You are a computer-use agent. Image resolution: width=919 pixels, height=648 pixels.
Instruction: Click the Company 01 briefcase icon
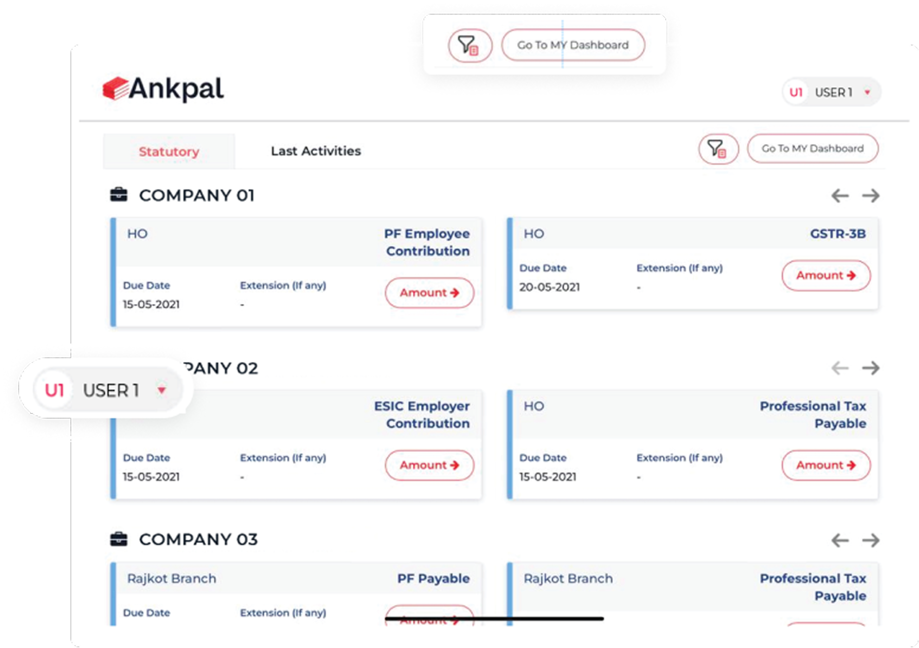(x=119, y=195)
